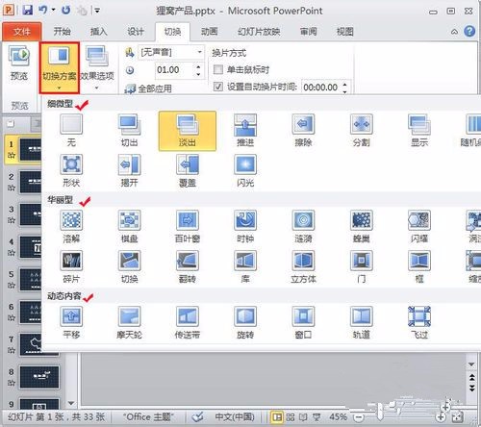Switch to the 开始 tab
The image size is (481, 427).
point(62,32)
